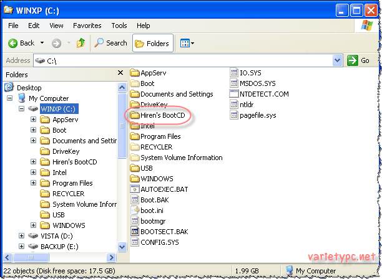Click the folder tree scroll up arrow
Screen dimensions: 382x279
122,87
